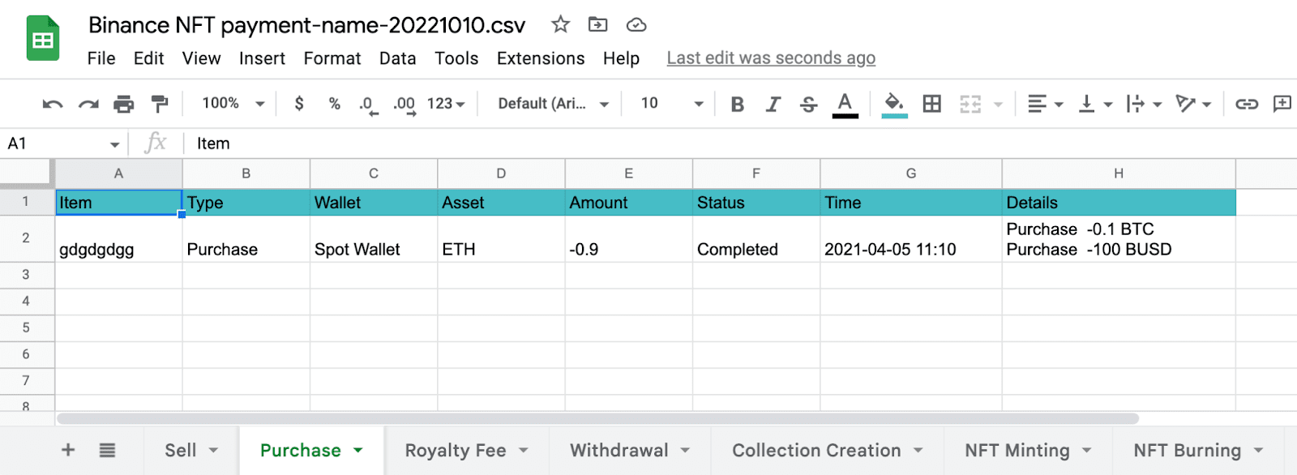The image size is (1297, 475).
Task: Open the View menu
Action: click(201, 58)
